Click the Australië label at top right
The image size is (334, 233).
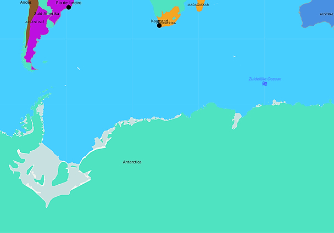click(326, 14)
